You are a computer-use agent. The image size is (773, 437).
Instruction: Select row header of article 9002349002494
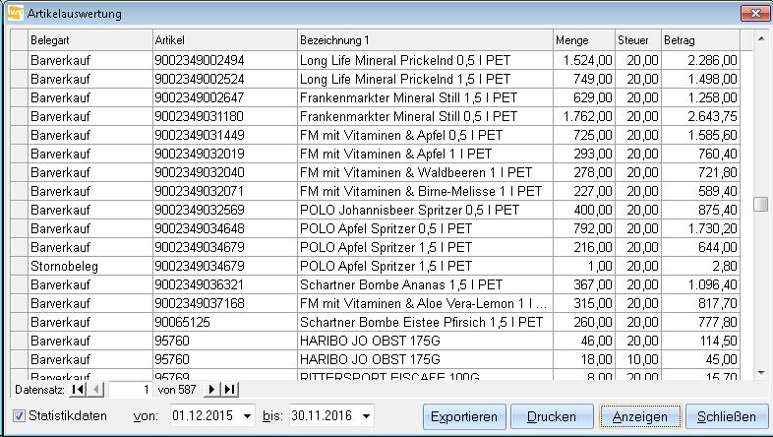point(20,60)
